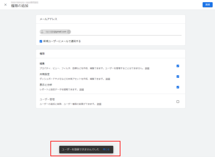Click the 表示と分析 permission label
This screenshot has height=157, width=215.
(x=46, y=85)
